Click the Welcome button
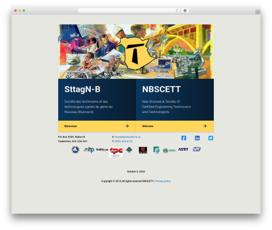 [175, 126]
